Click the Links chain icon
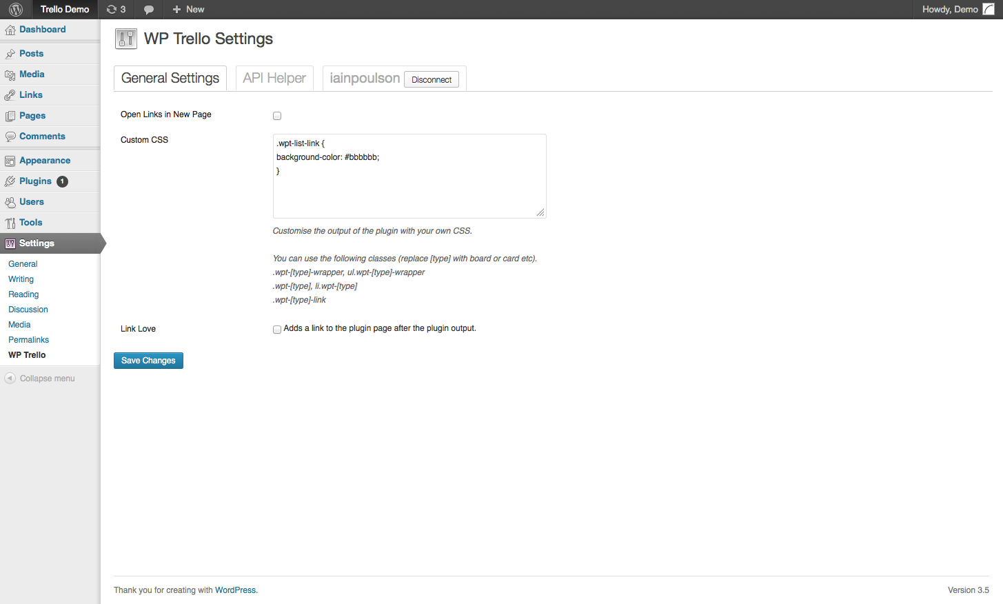1003x604 pixels. (x=10, y=95)
